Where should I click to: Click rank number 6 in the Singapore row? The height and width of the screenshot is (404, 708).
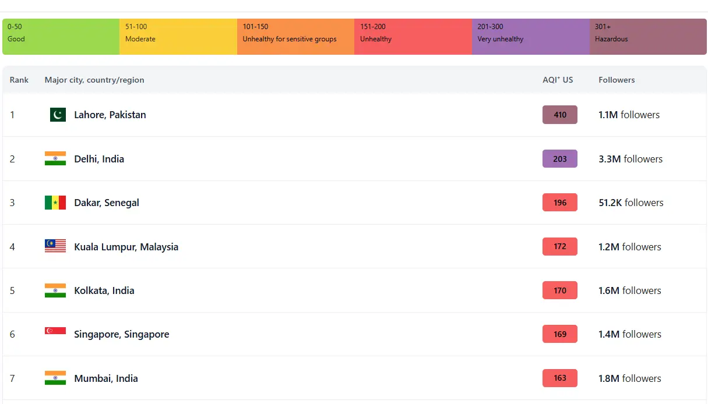coord(12,334)
